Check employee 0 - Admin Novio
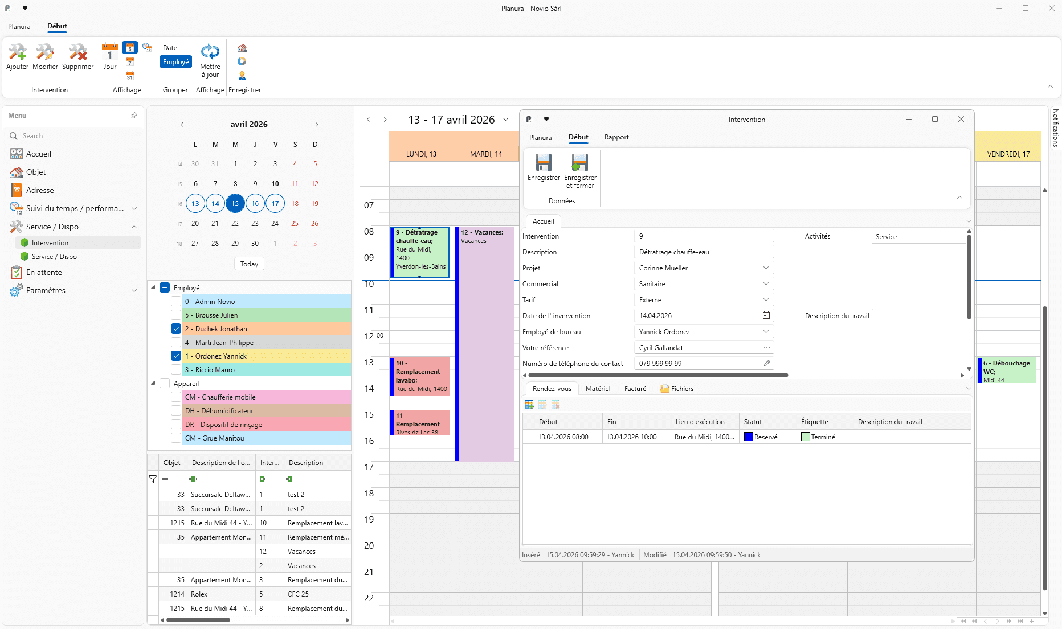1062x629 pixels. (176, 301)
